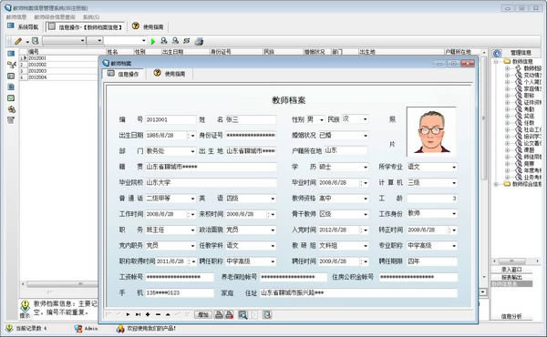
Task: Open the 民族 dropdown showing 汉
Action: (365, 119)
